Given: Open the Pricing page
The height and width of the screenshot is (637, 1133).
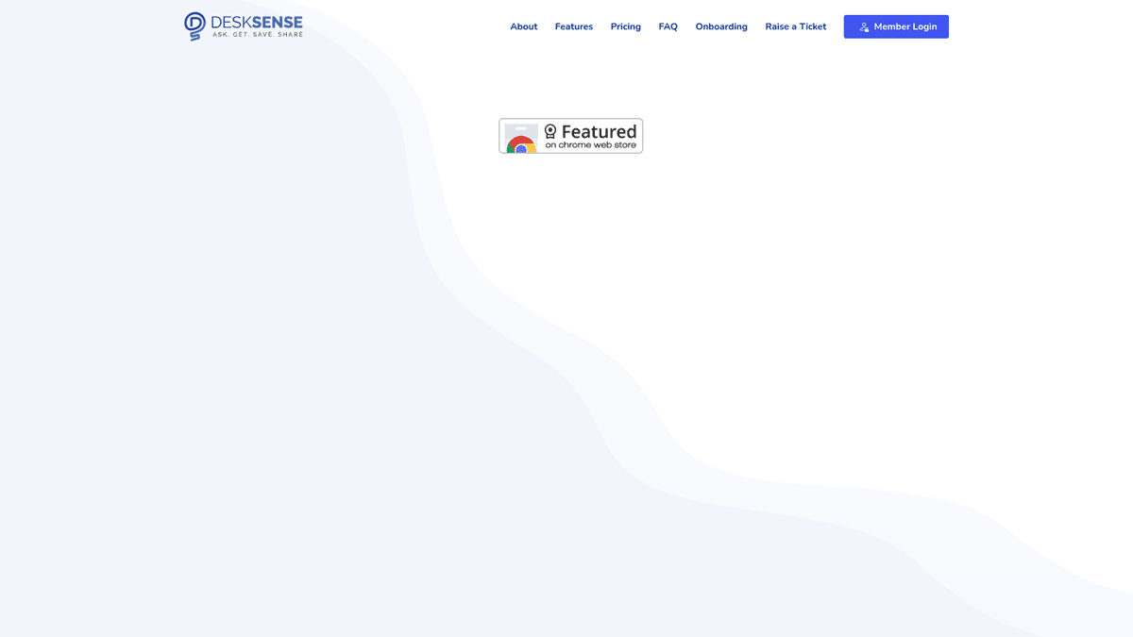Looking at the screenshot, I should tap(626, 26).
